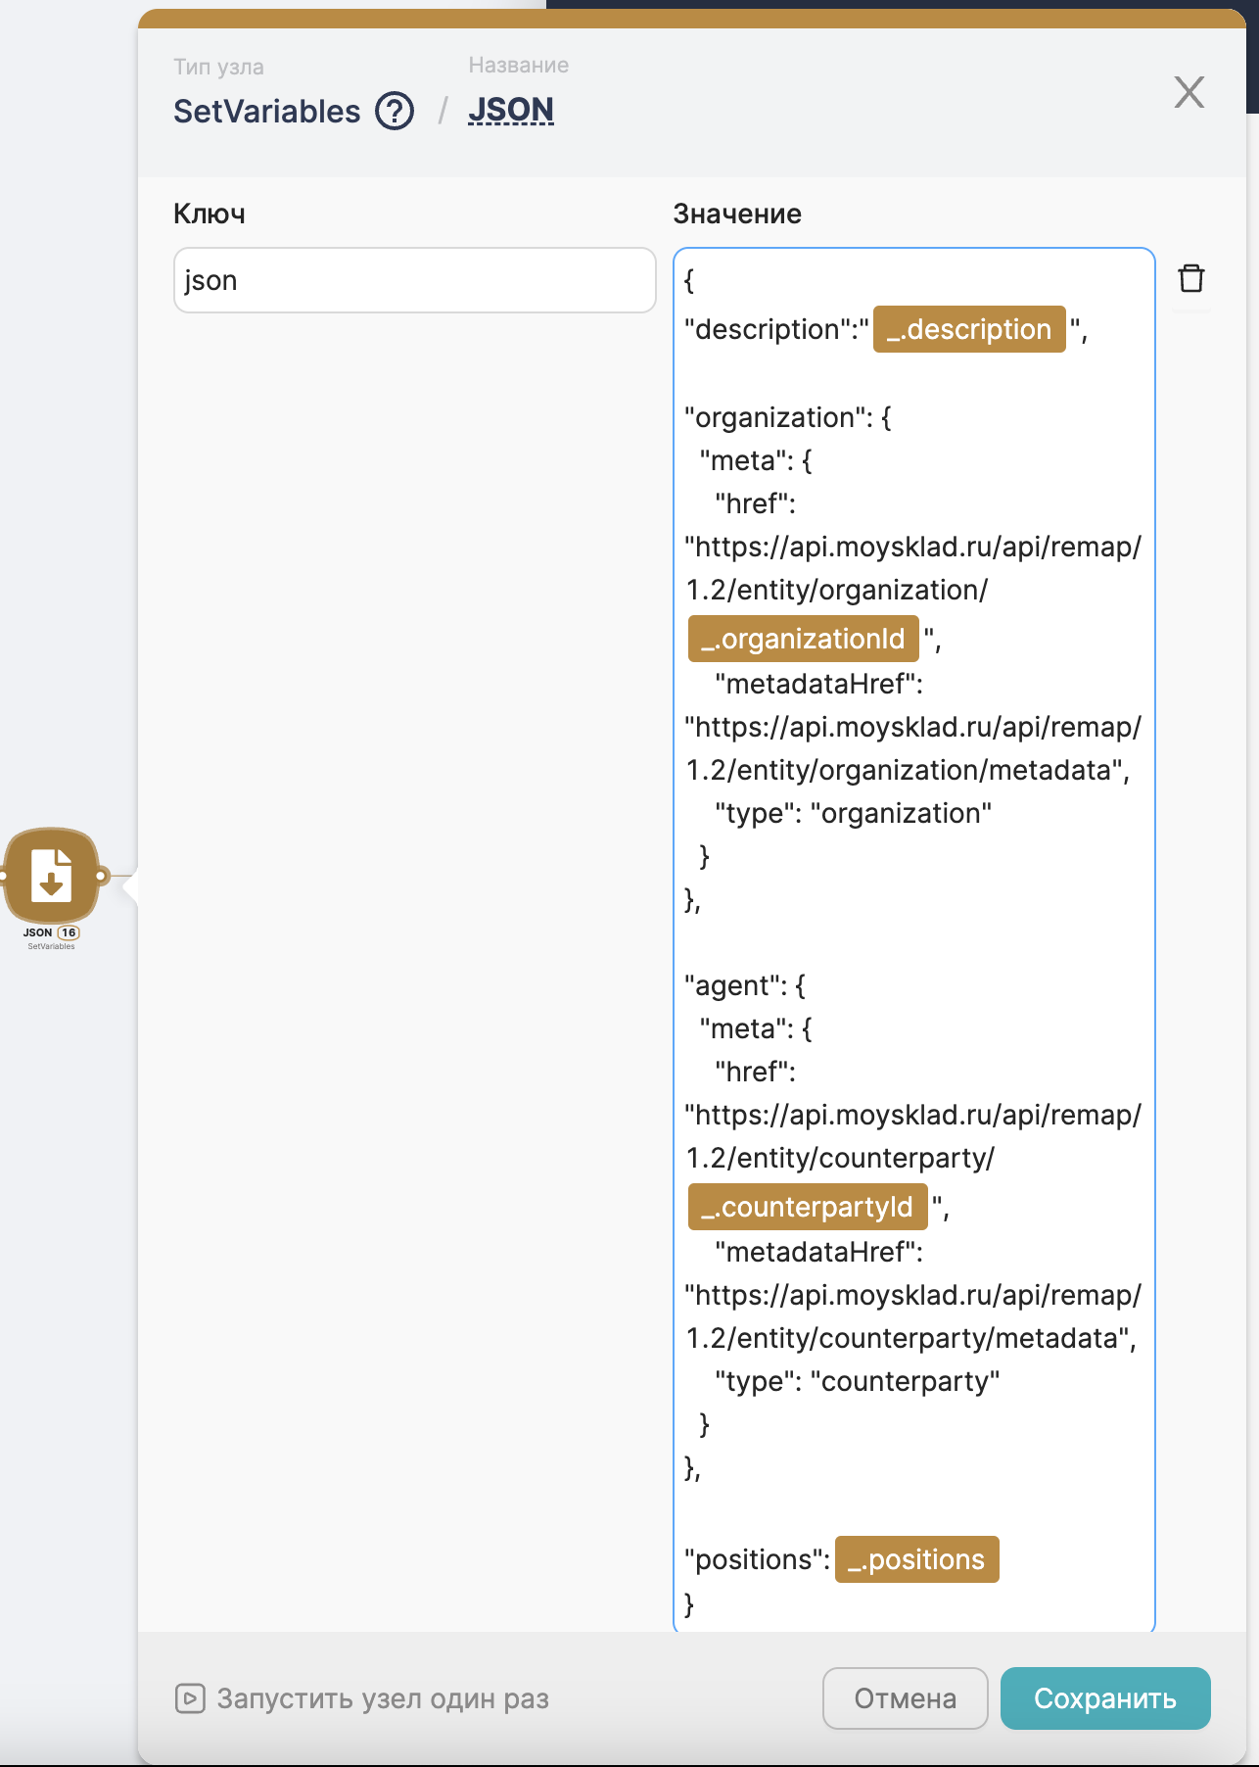This screenshot has height=1767, width=1259.
Task: Select the _.organizationId variable chip
Action: 803,639
